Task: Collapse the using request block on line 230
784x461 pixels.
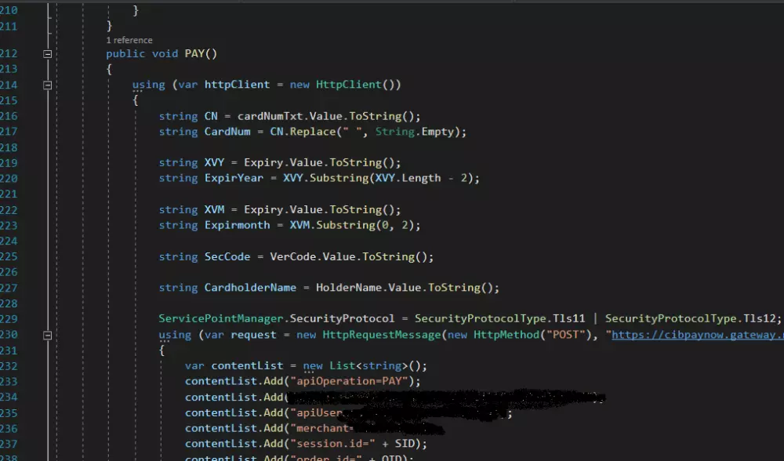Action: 46,334
